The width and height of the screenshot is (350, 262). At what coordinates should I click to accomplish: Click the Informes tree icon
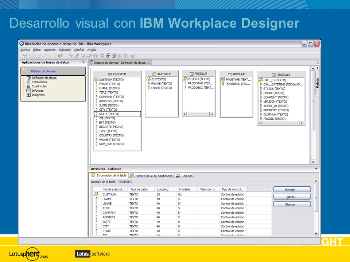(x=28, y=91)
